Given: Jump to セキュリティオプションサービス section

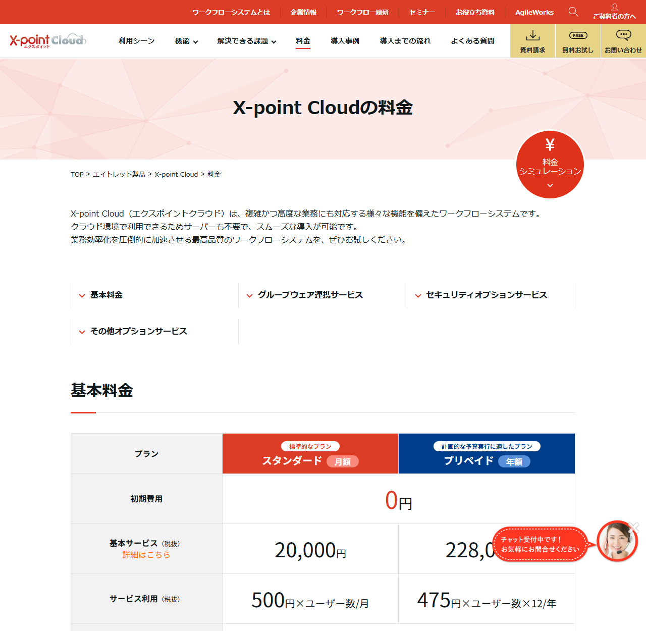Looking at the screenshot, I should pyautogui.click(x=491, y=295).
